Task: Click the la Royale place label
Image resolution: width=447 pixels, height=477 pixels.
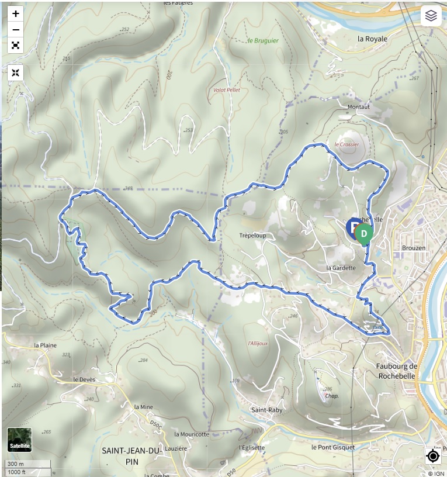Action: pos(373,39)
